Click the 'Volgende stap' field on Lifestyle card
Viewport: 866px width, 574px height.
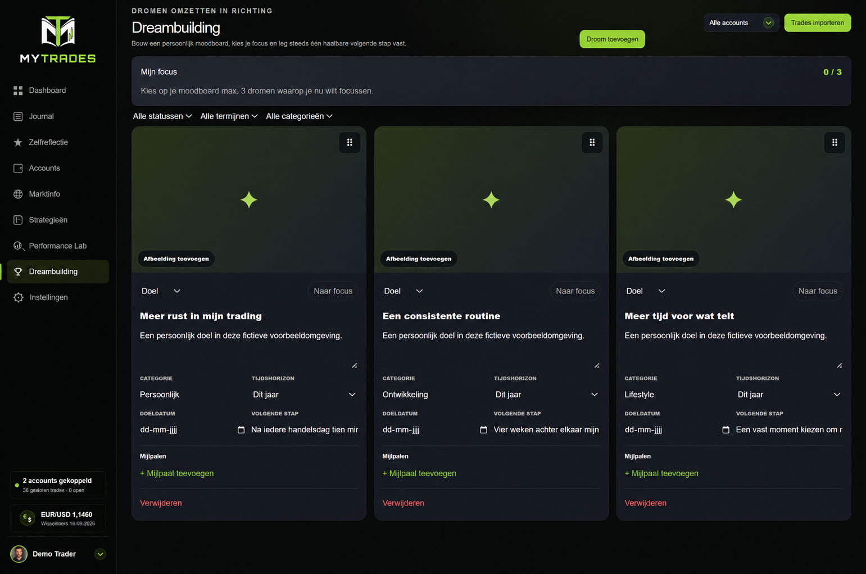click(789, 430)
